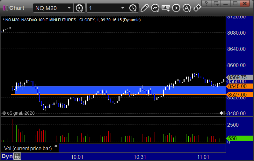Click the 8527.00 orange price marker
Image resolution: width=254 pixels, height=161 pixels.
pos(239,95)
